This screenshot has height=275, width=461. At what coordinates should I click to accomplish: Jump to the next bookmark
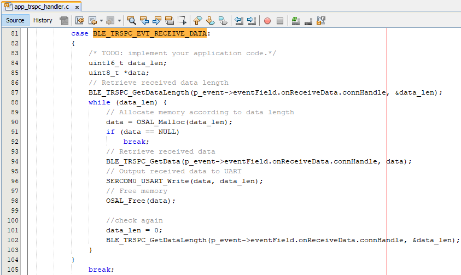pos(211,21)
